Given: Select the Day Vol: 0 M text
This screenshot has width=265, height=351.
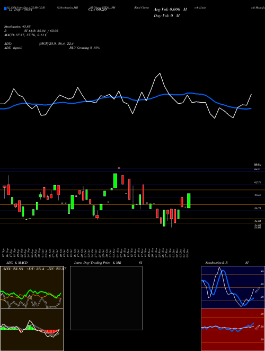Looking at the screenshot, I should point(166,16).
